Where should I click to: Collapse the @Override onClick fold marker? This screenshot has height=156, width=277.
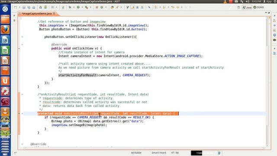point(22,45)
